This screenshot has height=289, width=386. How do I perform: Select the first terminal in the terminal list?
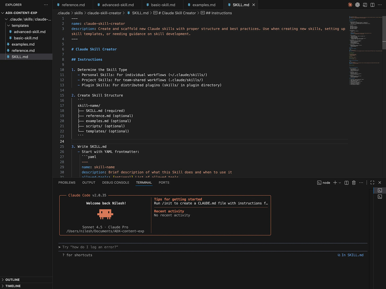coord(380,190)
